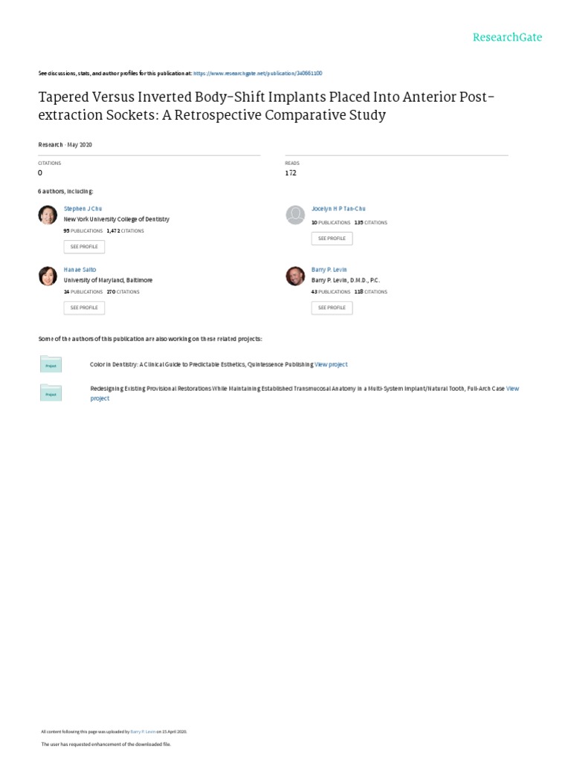This screenshot has height=761, width=571.
Task: Click the ResearchGate logo
Action: 508,37
